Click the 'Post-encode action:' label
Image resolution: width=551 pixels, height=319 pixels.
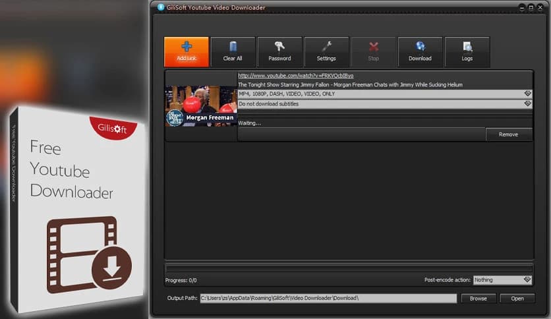point(447,280)
